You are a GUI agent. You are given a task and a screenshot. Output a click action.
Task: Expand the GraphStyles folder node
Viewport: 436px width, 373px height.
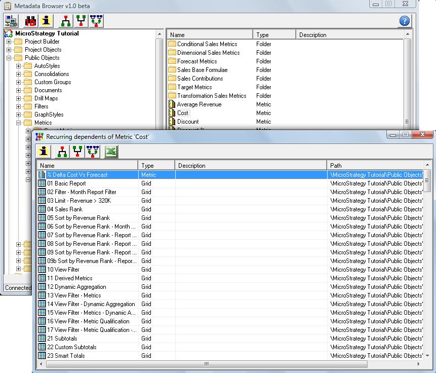point(18,115)
